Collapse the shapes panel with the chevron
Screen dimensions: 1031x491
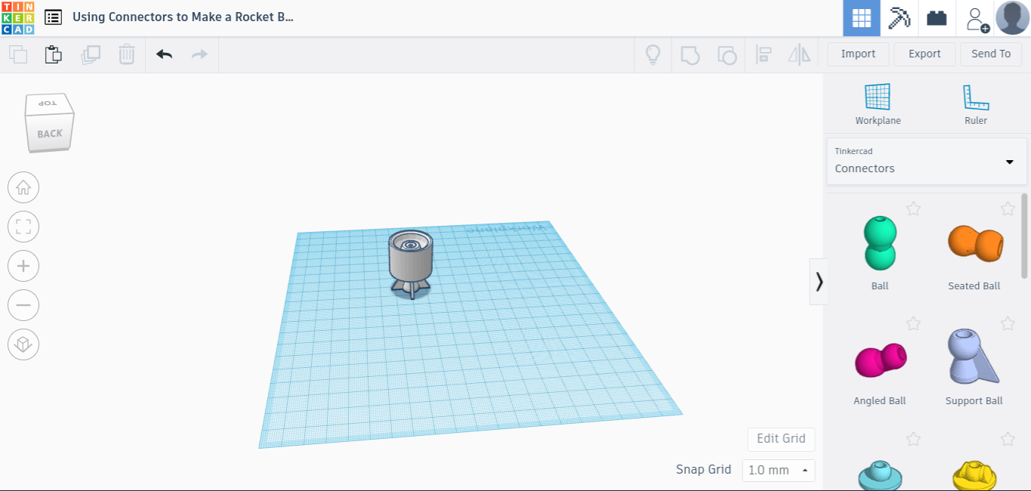[x=819, y=282]
